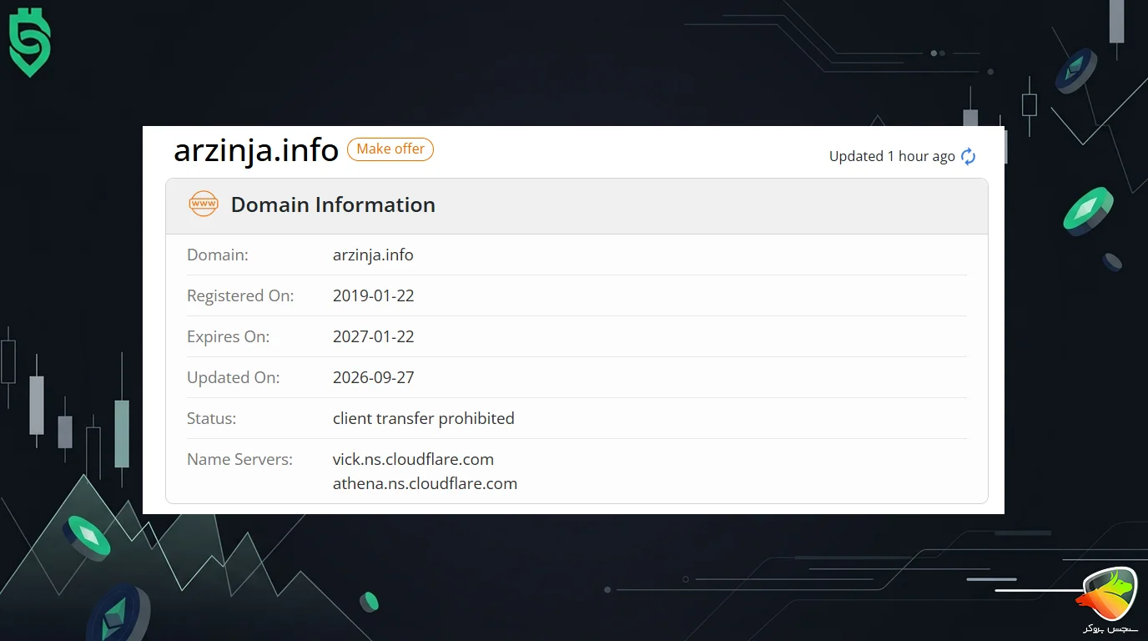The height and width of the screenshot is (641, 1148).
Task: Click the Make offer button
Action: click(390, 149)
